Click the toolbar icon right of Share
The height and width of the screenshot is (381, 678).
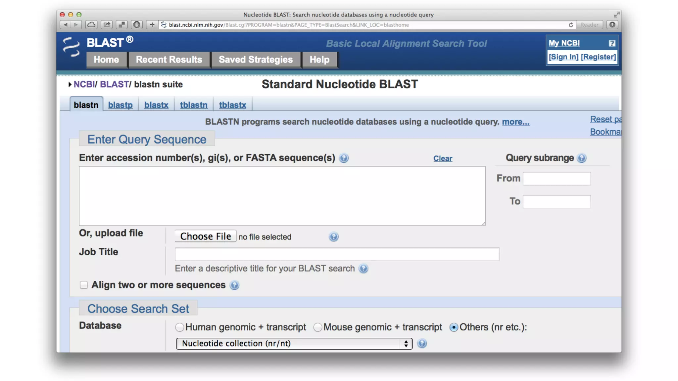122,25
